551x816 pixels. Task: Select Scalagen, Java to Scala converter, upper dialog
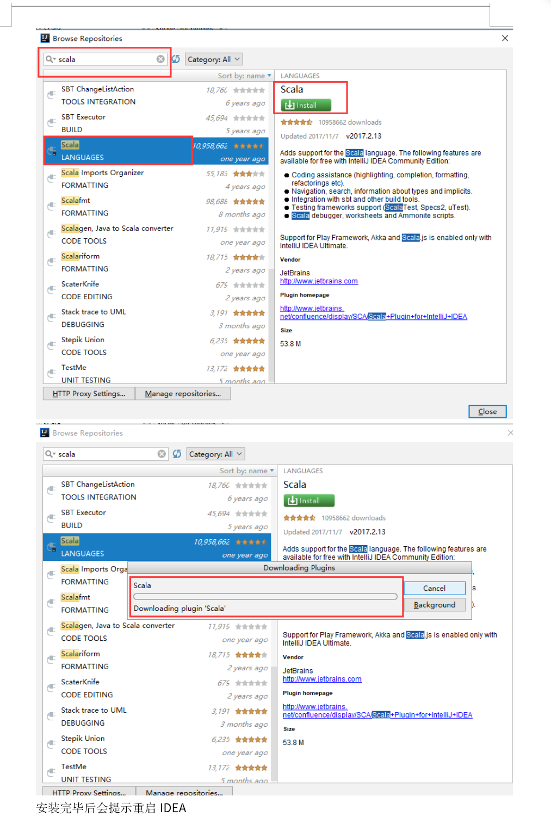point(156,234)
